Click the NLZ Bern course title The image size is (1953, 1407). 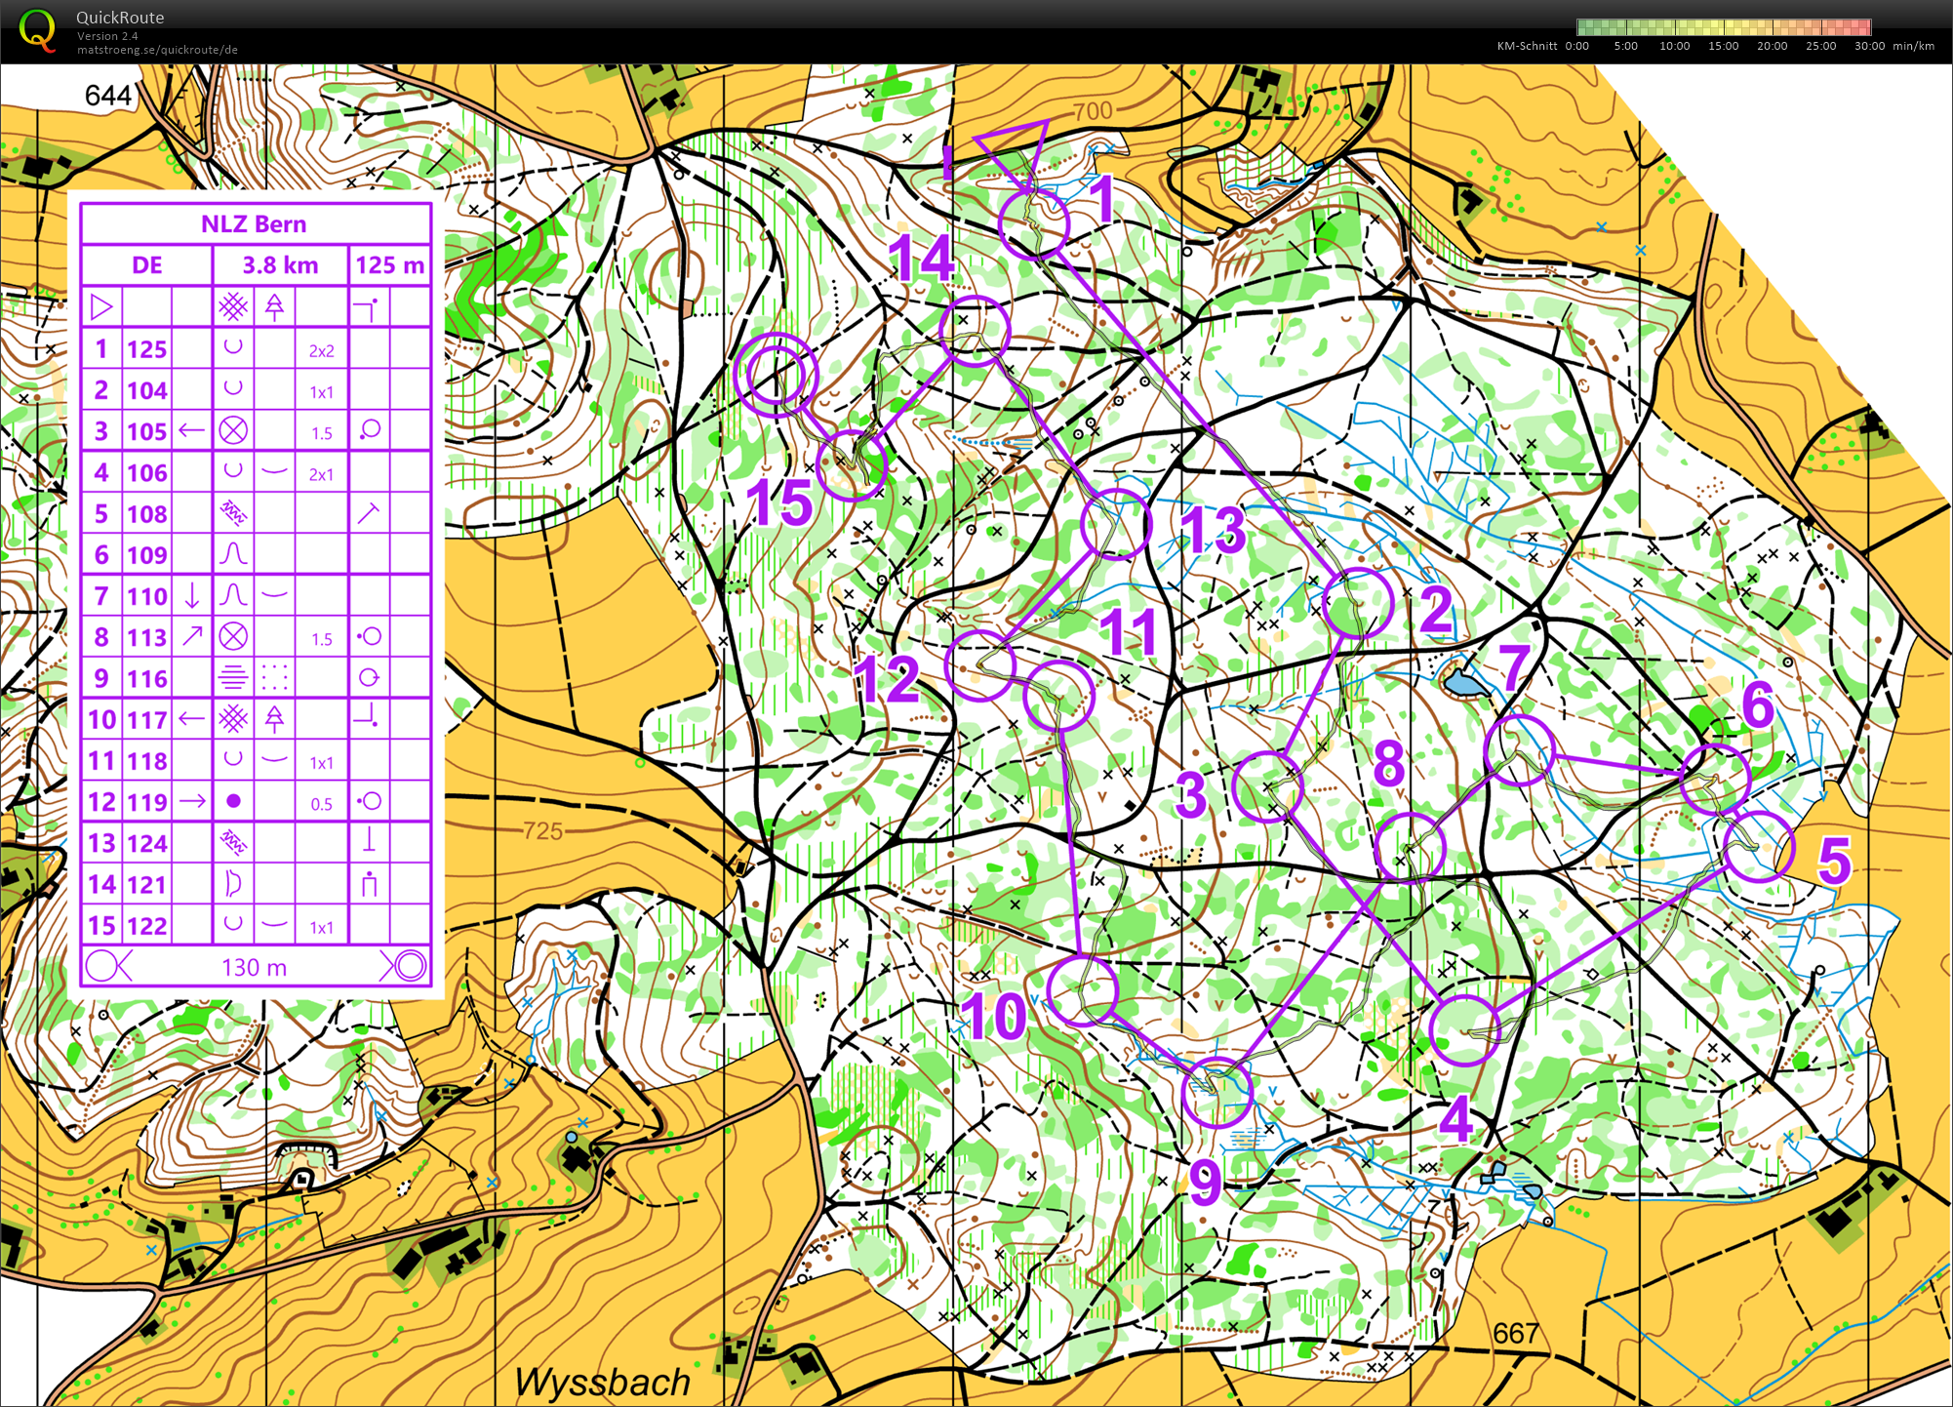[x=254, y=223]
